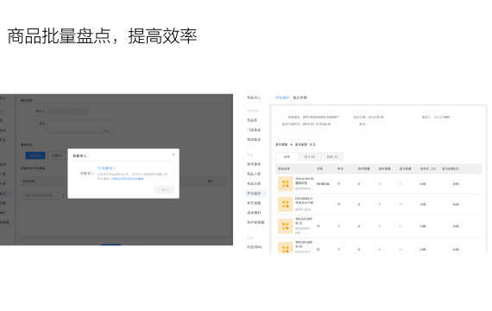This screenshot has width=492, height=311.
Task: Click the template download link in dialog
Action: (126, 179)
